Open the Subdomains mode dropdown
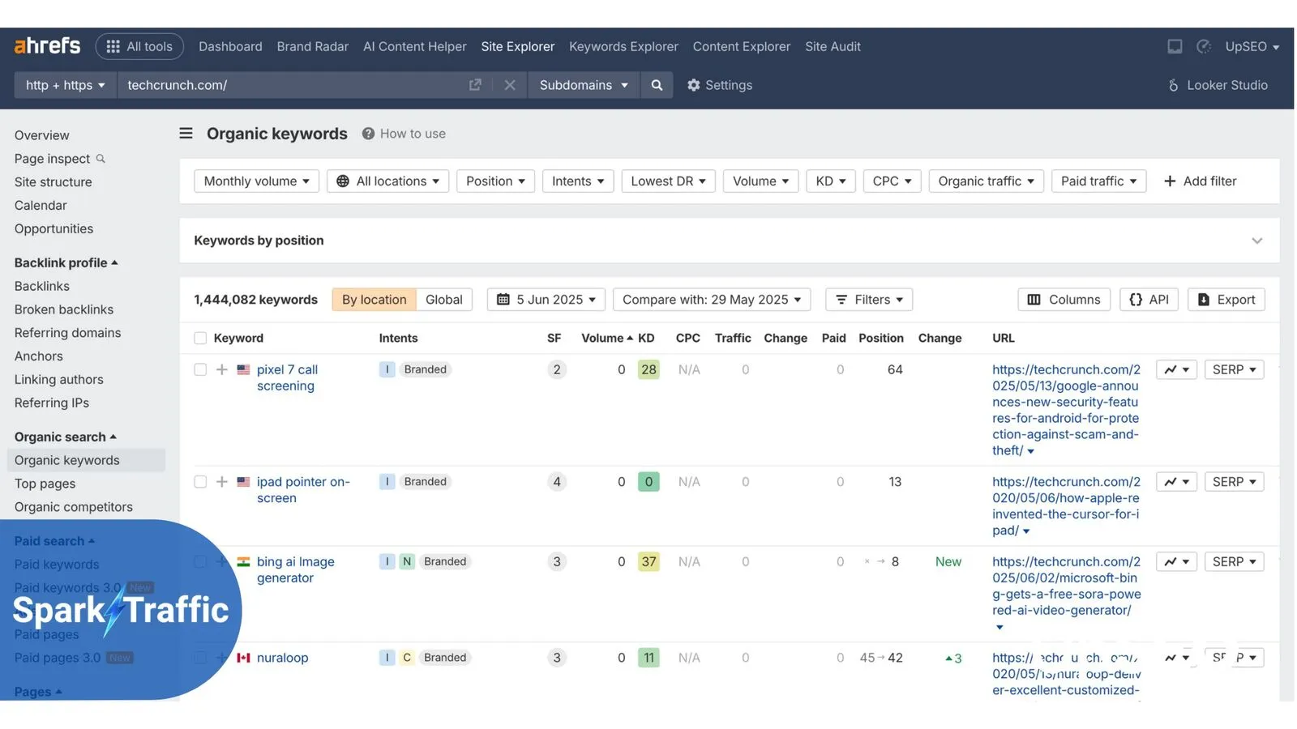 (x=584, y=85)
